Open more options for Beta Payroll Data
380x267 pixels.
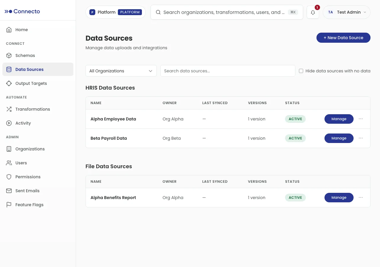click(361, 138)
